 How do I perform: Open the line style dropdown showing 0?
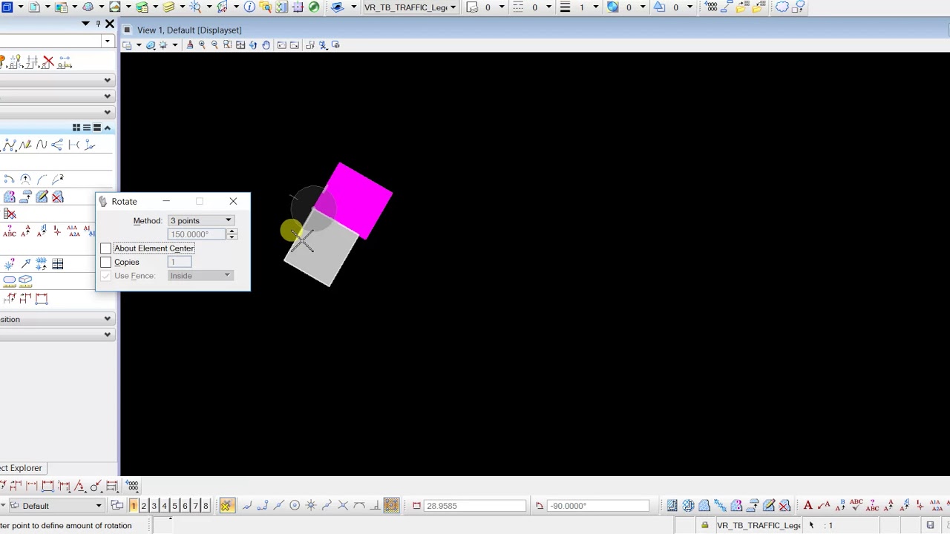pyautogui.click(x=548, y=7)
